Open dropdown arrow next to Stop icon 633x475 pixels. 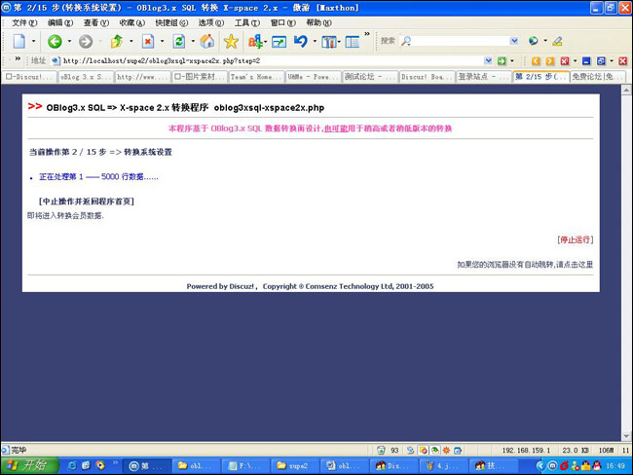[163, 41]
